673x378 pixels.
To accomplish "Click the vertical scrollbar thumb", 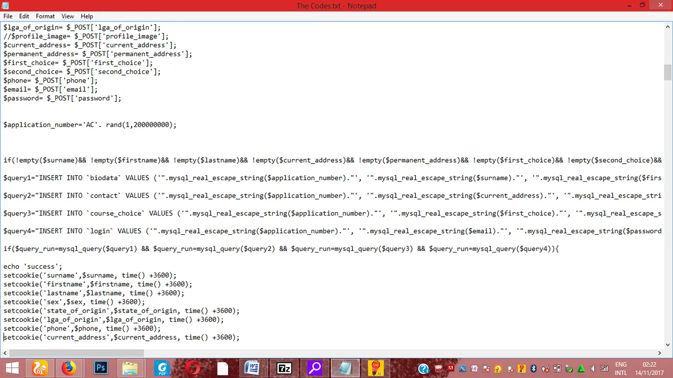I will (668, 72).
